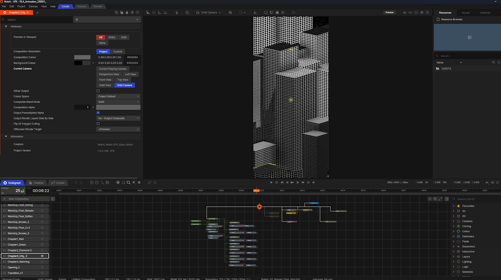Enable the Dither Output checkbox
Viewport: 501px width, 280px height.
(x=98, y=91)
